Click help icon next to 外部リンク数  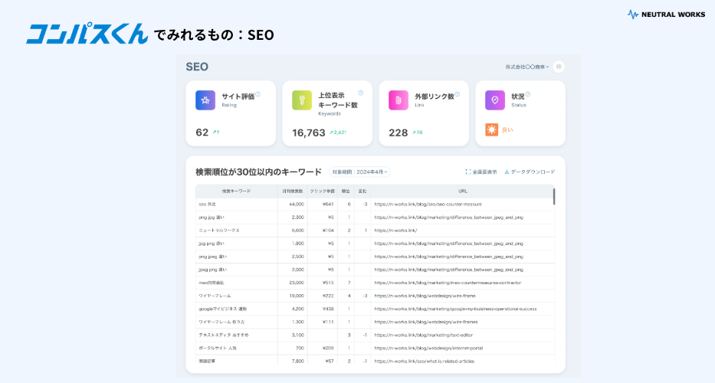[458, 94]
